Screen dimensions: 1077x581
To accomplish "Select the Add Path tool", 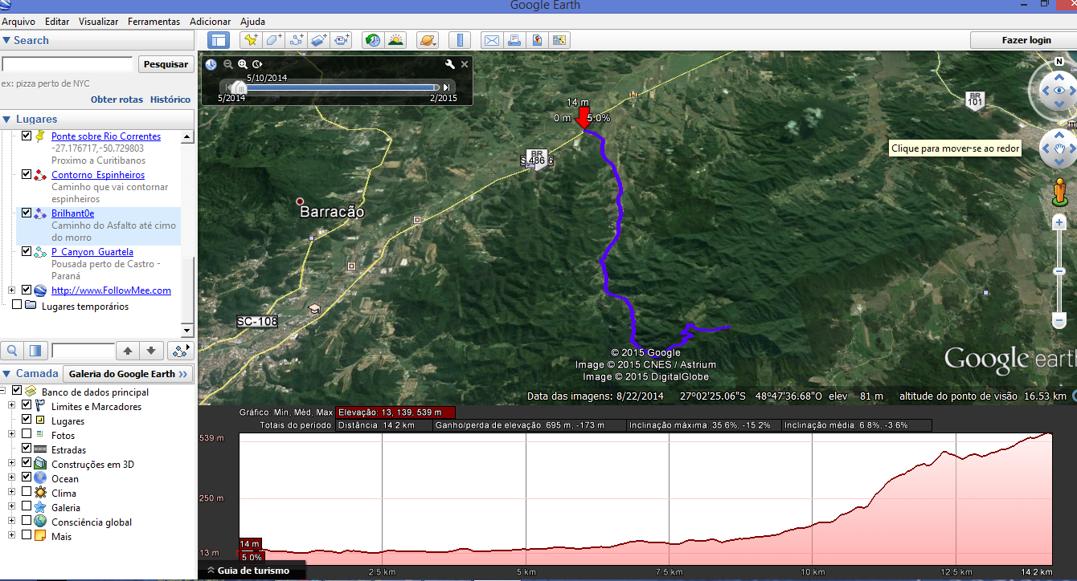I will tap(297, 40).
